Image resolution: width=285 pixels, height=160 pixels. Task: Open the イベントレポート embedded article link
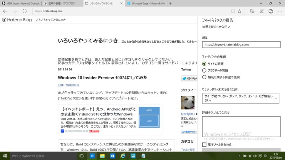click(98, 112)
